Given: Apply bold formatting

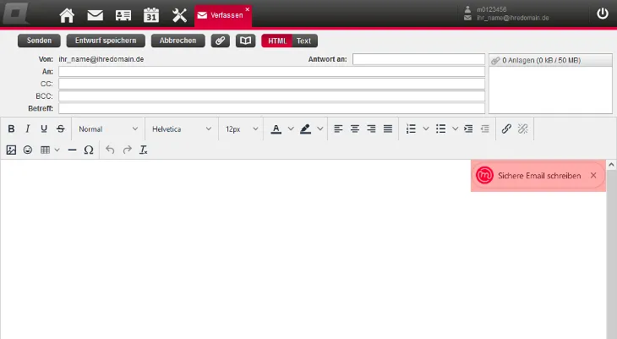Looking at the screenshot, I should point(12,128).
